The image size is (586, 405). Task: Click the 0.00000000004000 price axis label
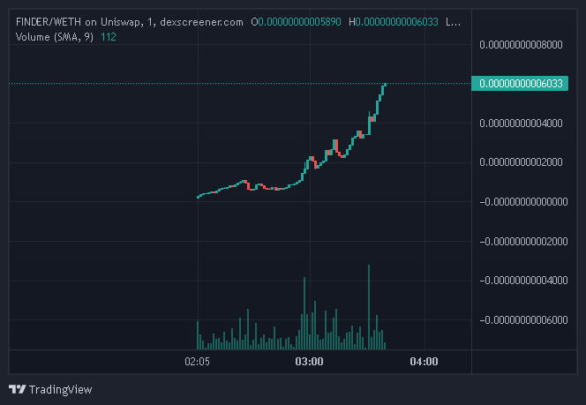click(521, 124)
